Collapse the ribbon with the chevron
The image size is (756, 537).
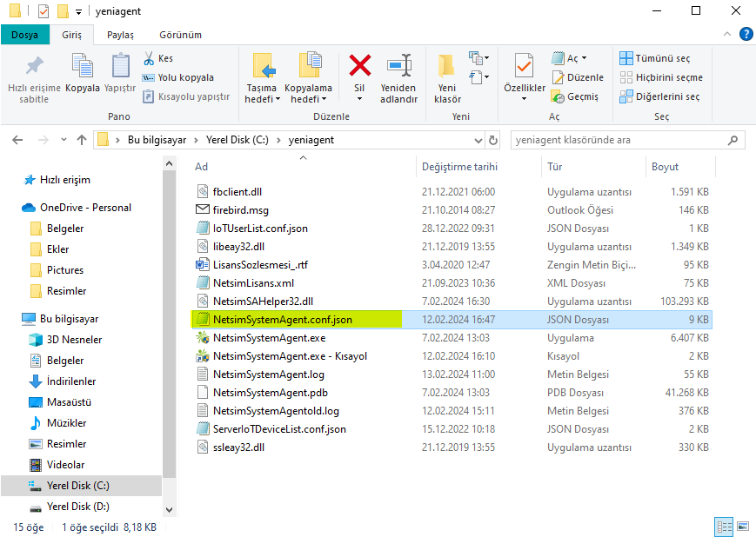coord(727,34)
